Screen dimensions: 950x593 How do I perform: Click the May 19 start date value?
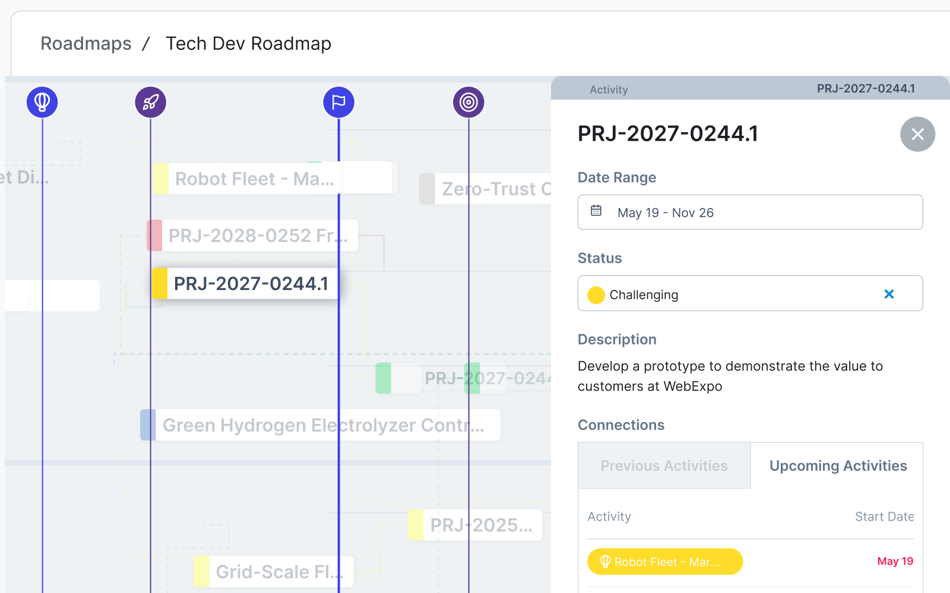[895, 561]
